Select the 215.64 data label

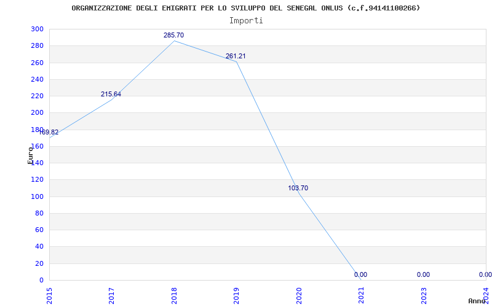[111, 95]
